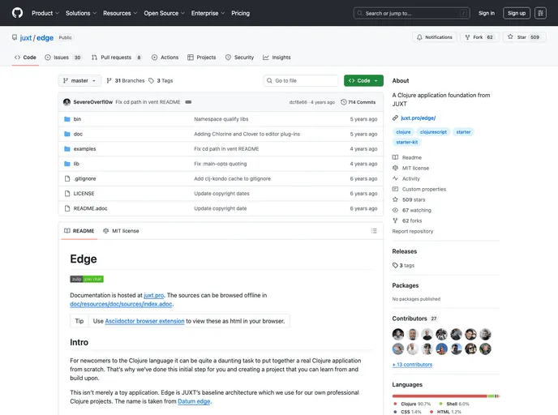The height and width of the screenshot is (415, 558).
Task: Open the README outline list icon
Action: pos(374,231)
